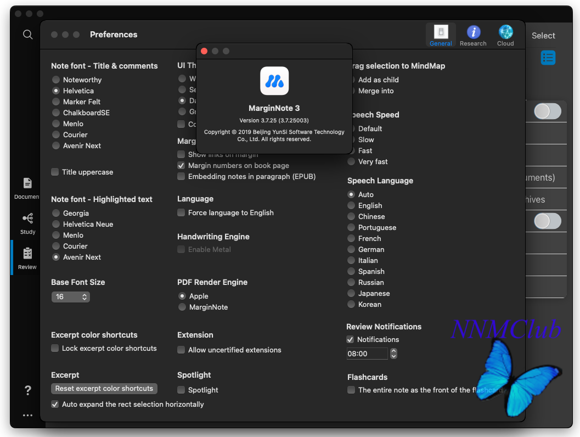Select Add as child option

click(x=378, y=80)
